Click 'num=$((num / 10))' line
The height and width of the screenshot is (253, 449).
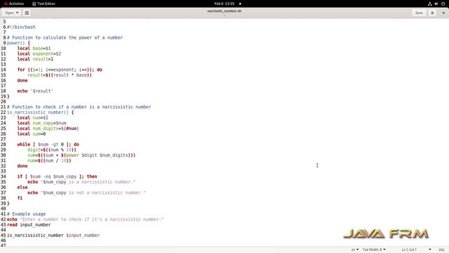(x=49, y=161)
